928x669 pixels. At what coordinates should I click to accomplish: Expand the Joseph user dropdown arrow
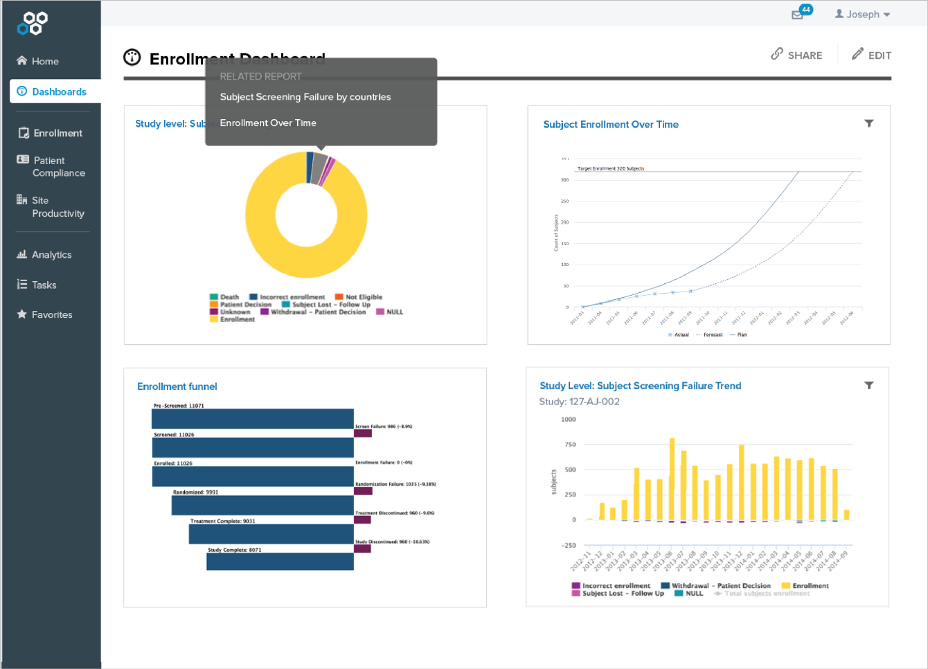pyautogui.click(x=886, y=15)
